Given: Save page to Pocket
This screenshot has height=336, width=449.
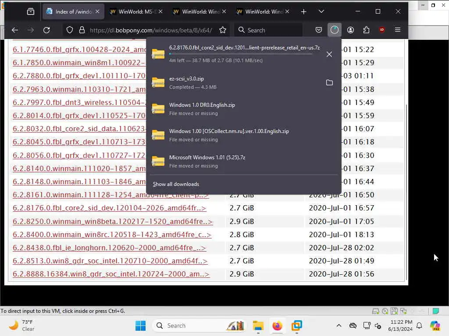Looking at the screenshot, I should tap(318, 30).
